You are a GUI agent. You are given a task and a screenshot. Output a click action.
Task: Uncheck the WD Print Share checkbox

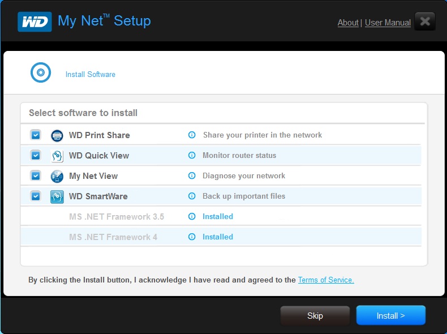click(x=36, y=135)
